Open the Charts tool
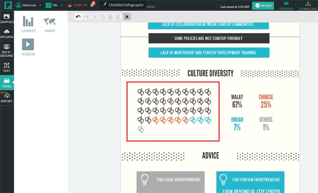The width and height of the screenshot is (318, 193). (x=28, y=24)
